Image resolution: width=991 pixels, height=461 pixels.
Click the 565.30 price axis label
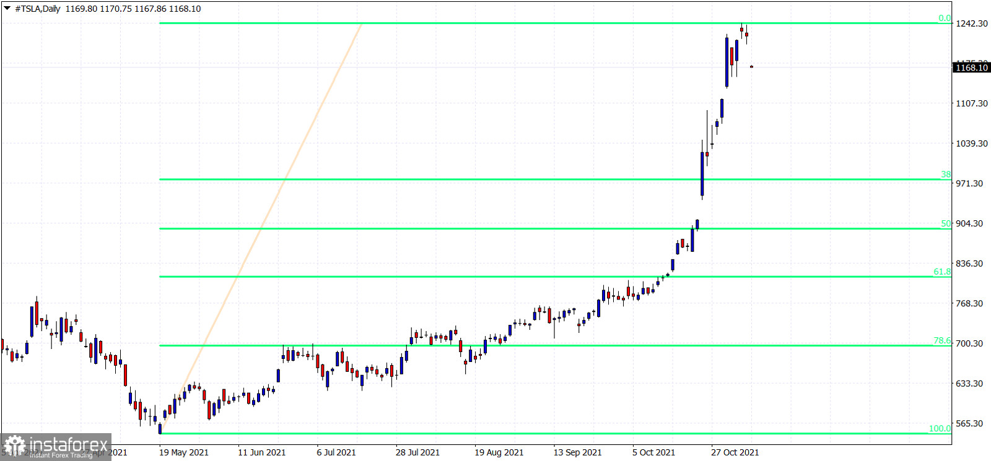[969, 423]
